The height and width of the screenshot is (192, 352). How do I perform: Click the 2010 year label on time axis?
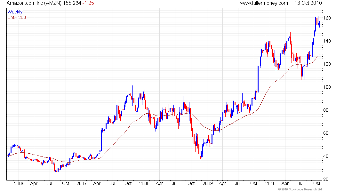pos(270,183)
